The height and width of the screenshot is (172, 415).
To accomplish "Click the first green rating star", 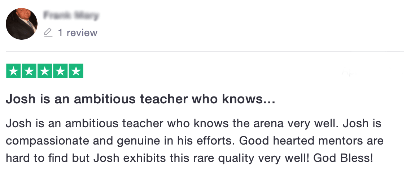I will click(x=13, y=71).
